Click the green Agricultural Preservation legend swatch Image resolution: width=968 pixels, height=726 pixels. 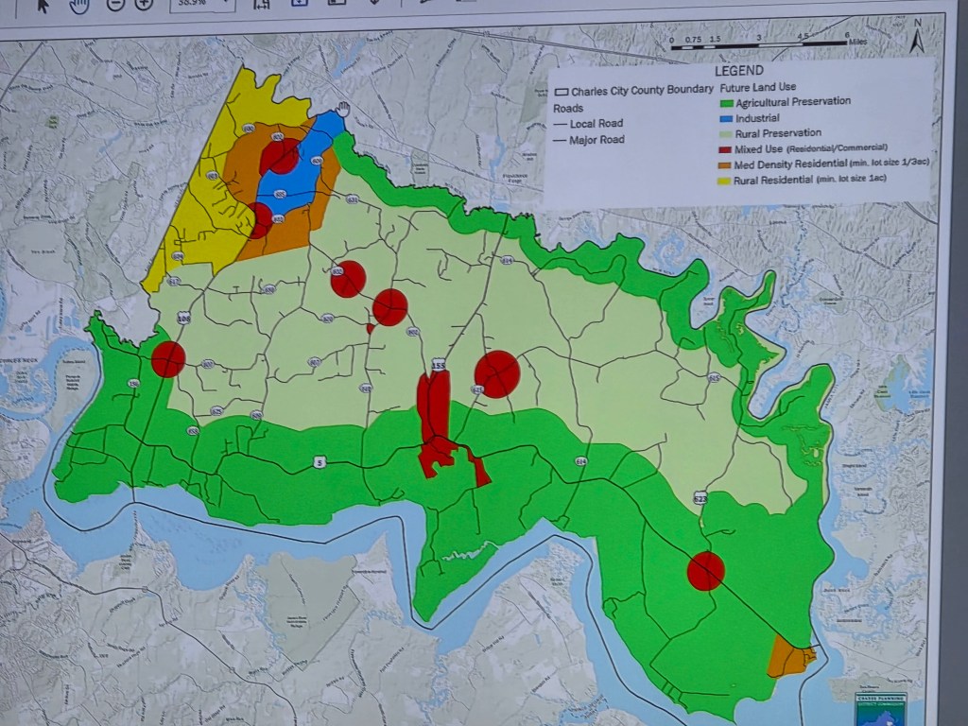pos(727,102)
